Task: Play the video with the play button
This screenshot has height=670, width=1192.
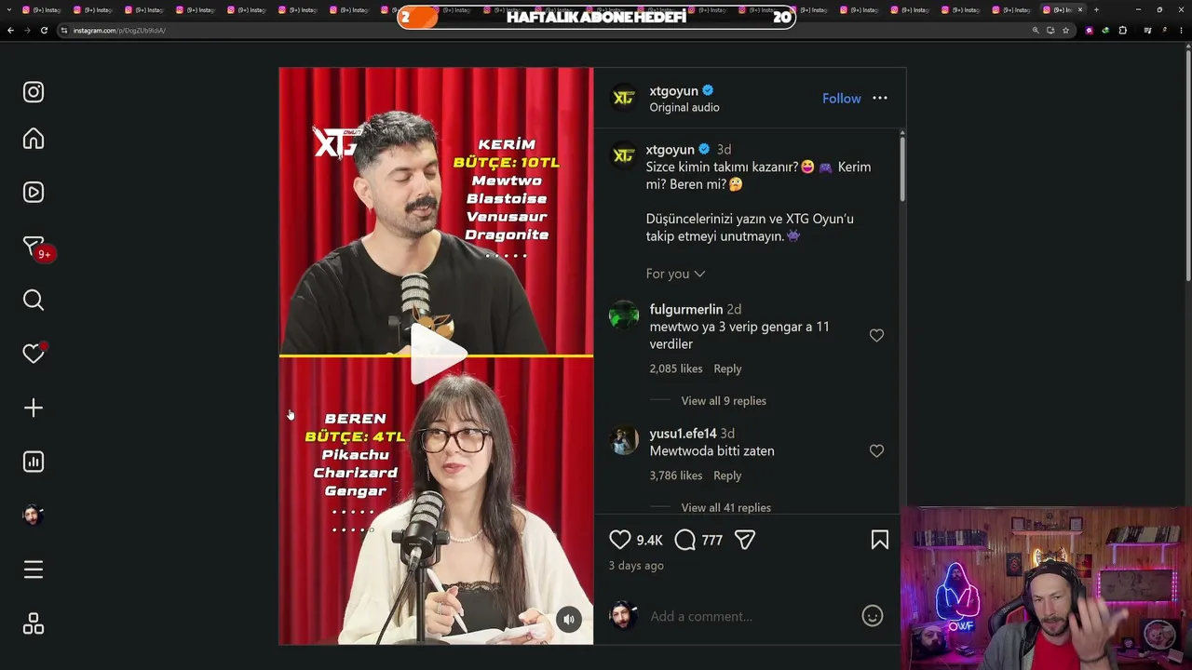Action: (x=437, y=355)
